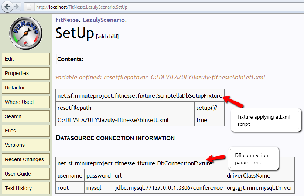
Task: Open the Files section
Action: [x=26, y=131]
